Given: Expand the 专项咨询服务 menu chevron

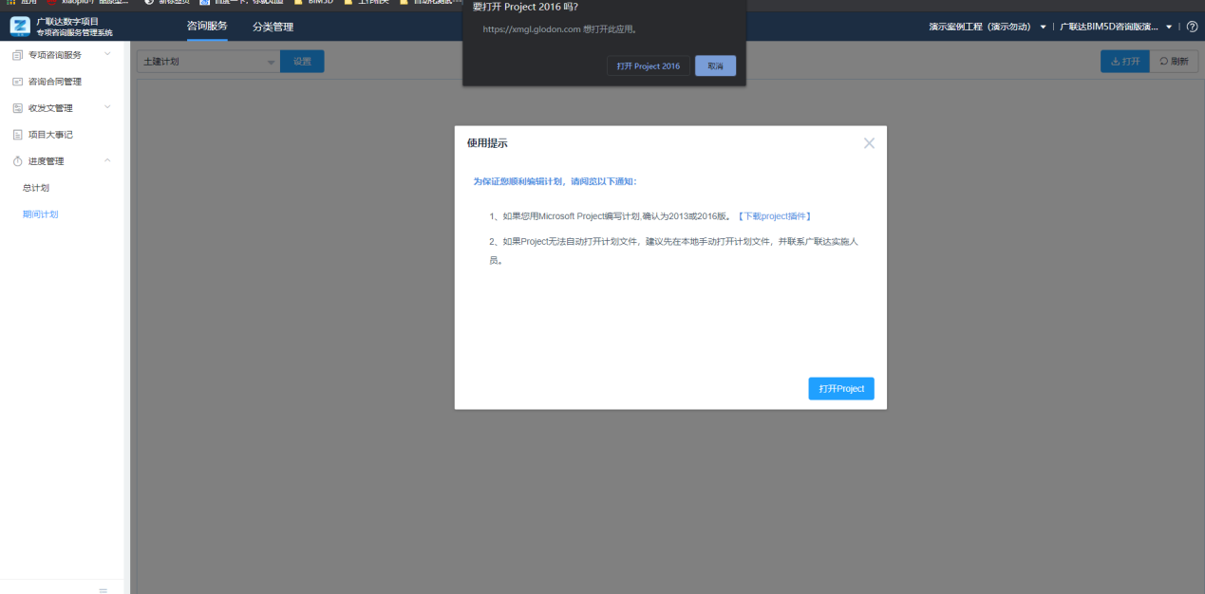Looking at the screenshot, I should tap(107, 54).
